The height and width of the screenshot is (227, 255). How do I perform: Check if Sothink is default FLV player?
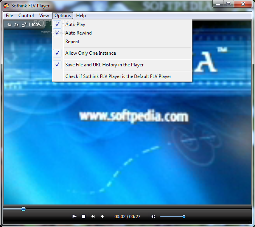pos(122,76)
